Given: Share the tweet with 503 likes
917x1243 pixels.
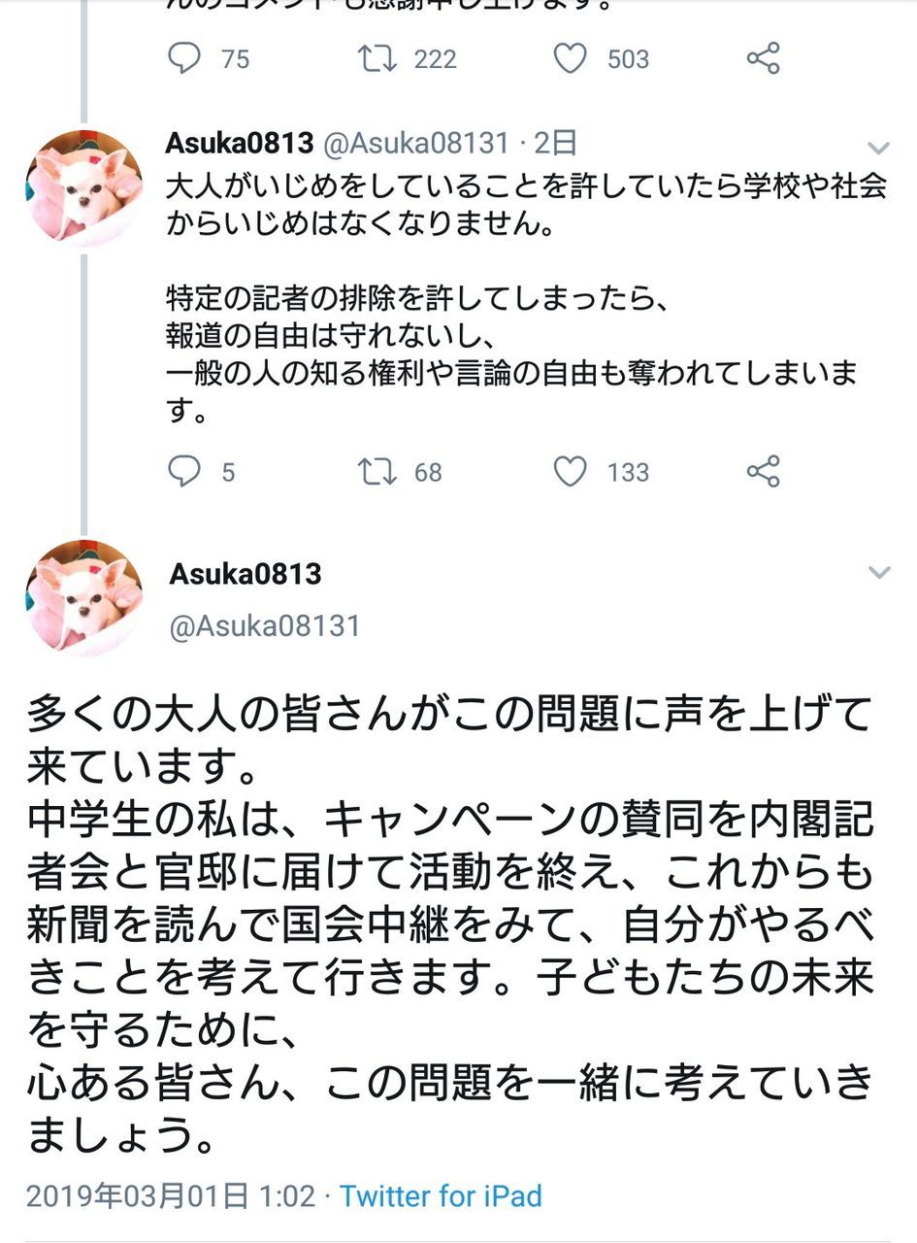Looking at the screenshot, I should pyautogui.click(x=764, y=58).
